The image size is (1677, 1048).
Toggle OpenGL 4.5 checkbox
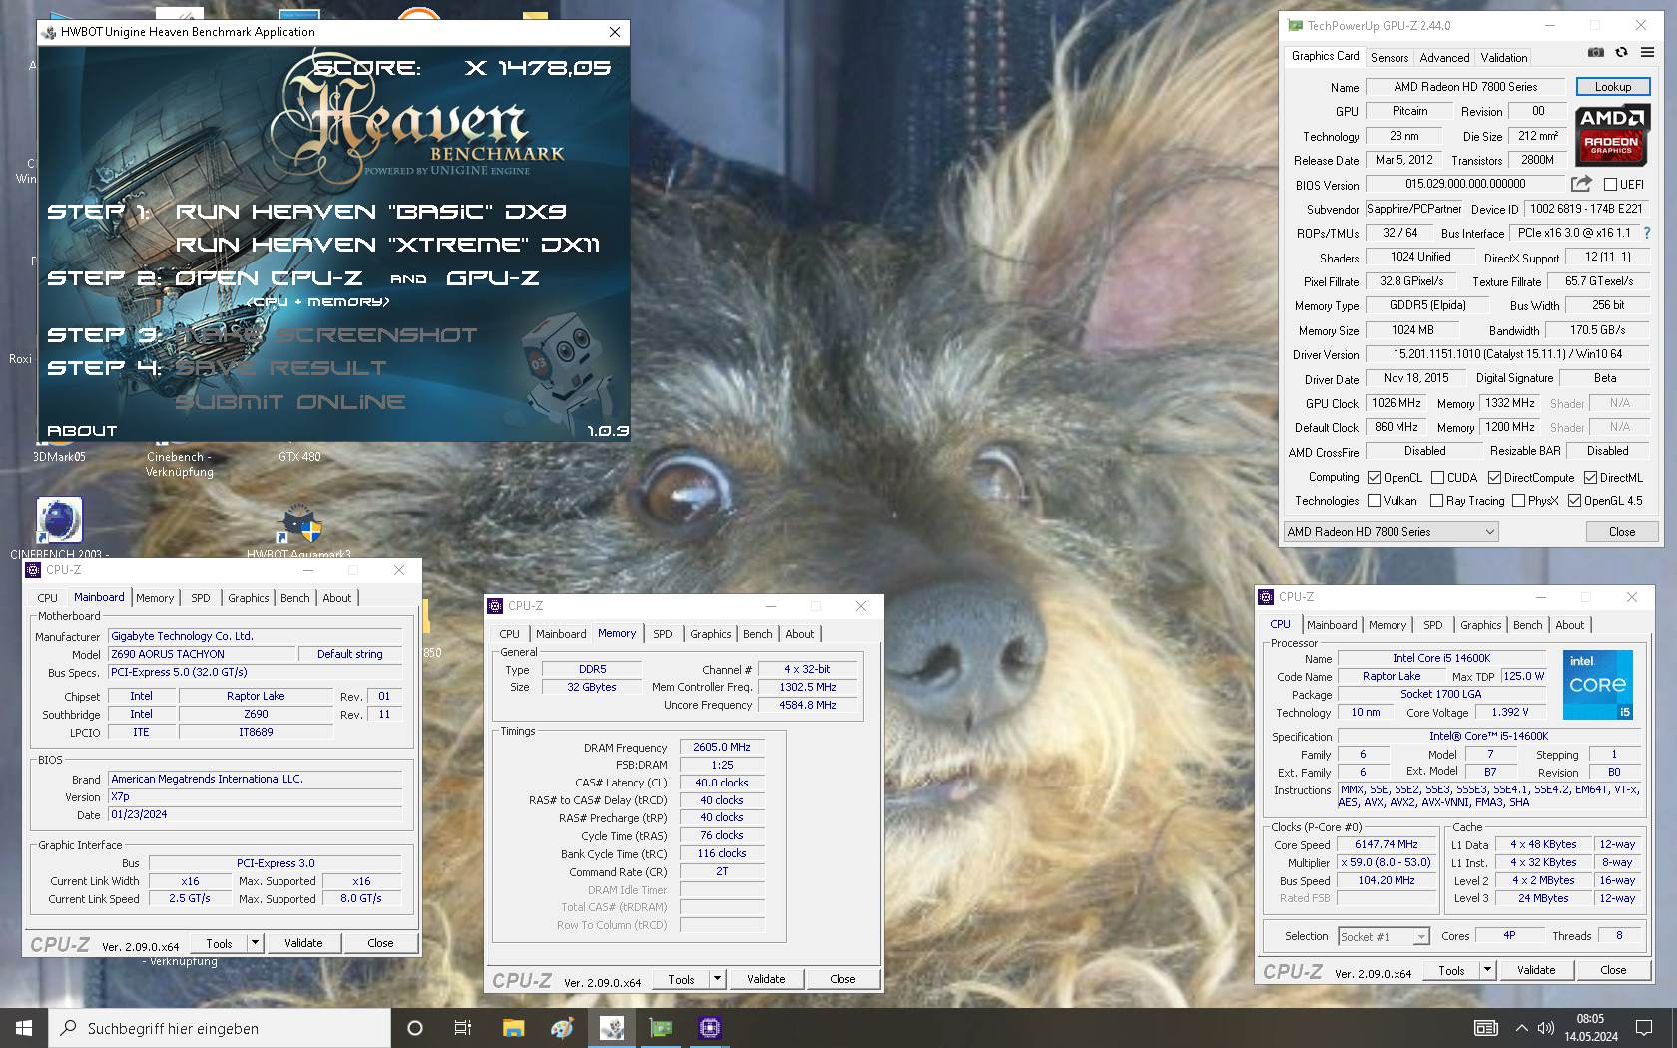pyautogui.click(x=1574, y=501)
